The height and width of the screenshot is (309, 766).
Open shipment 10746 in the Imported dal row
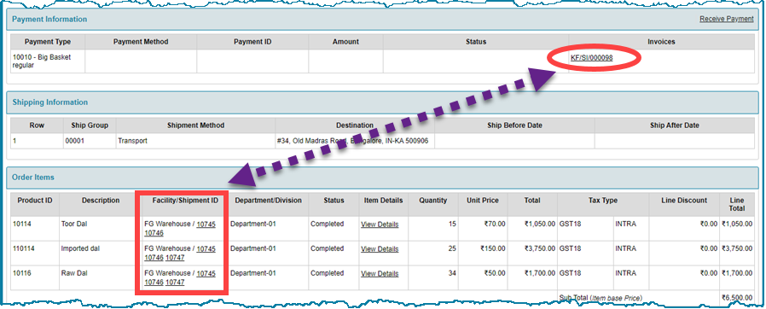click(x=154, y=258)
